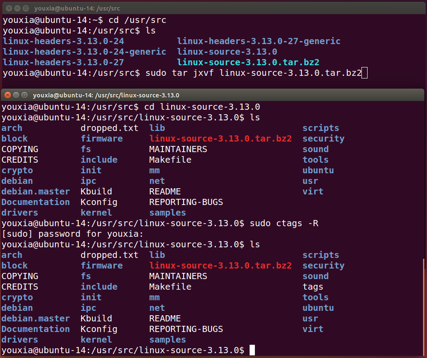Viewport: 427px width, 358px height.
Task: Click 'CREDITS' in the listing after ctags
Action: click(x=20, y=287)
